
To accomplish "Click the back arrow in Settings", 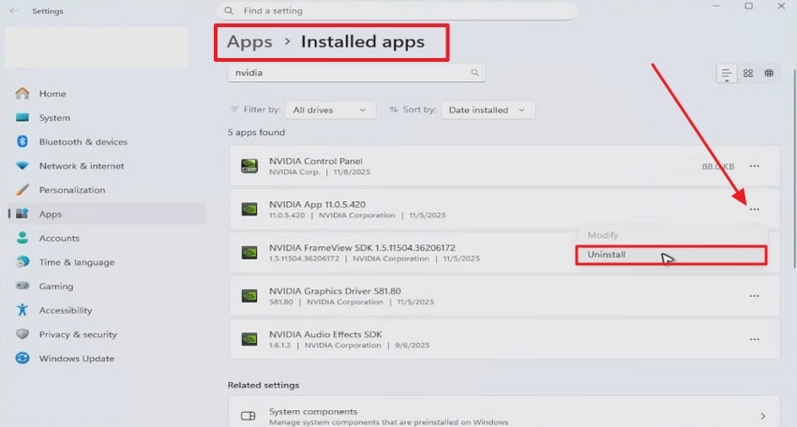I will point(14,10).
